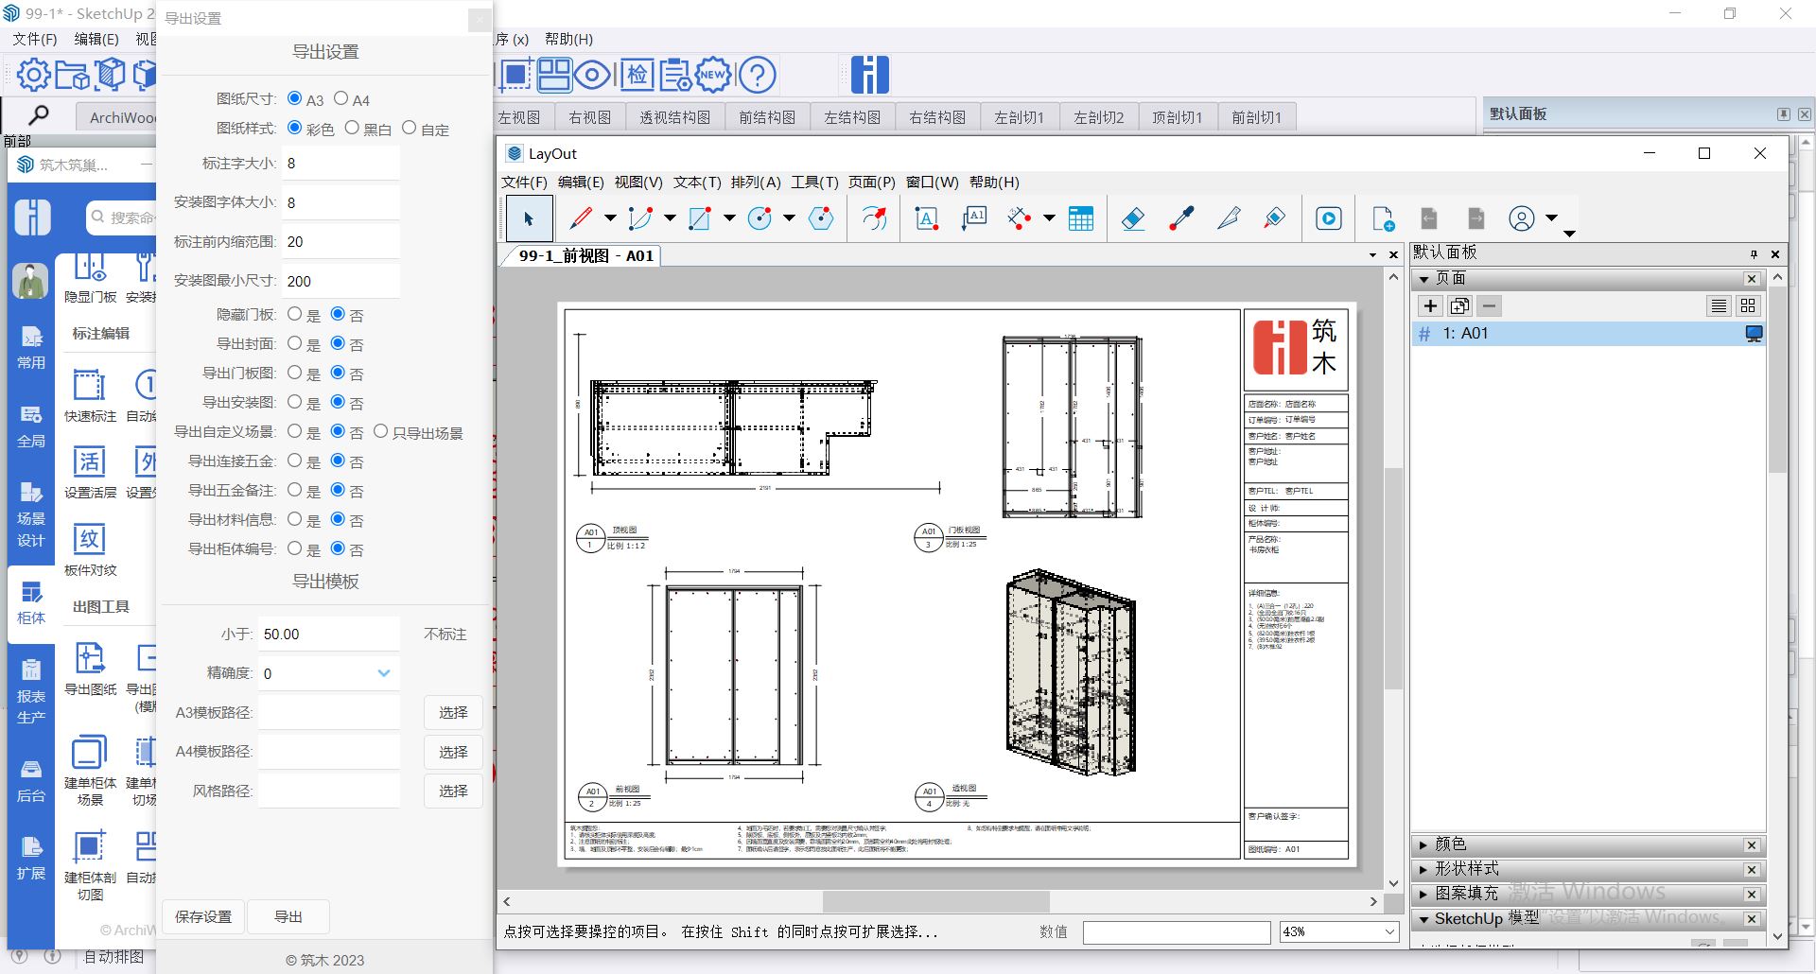Choose 黑白 drawing style
The image size is (1816, 974).
point(352,128)
